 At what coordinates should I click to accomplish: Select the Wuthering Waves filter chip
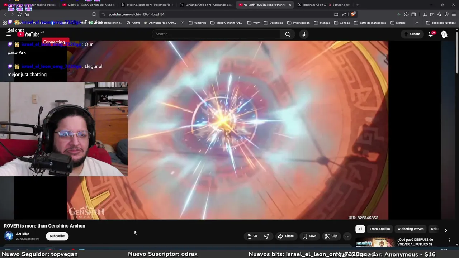click(x=410, y=229)
